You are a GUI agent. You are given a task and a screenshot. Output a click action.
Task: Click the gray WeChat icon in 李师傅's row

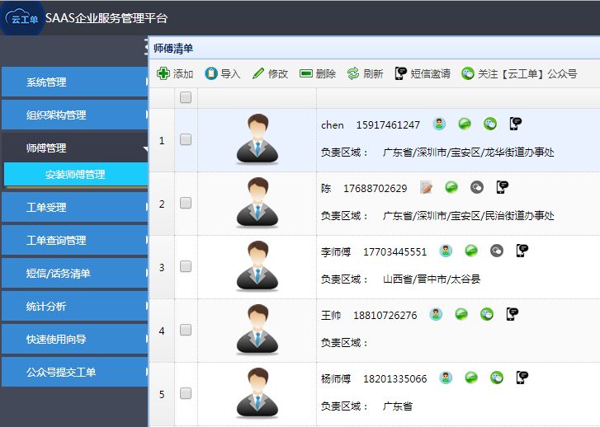pyautogui.click(x=496, y=251)
